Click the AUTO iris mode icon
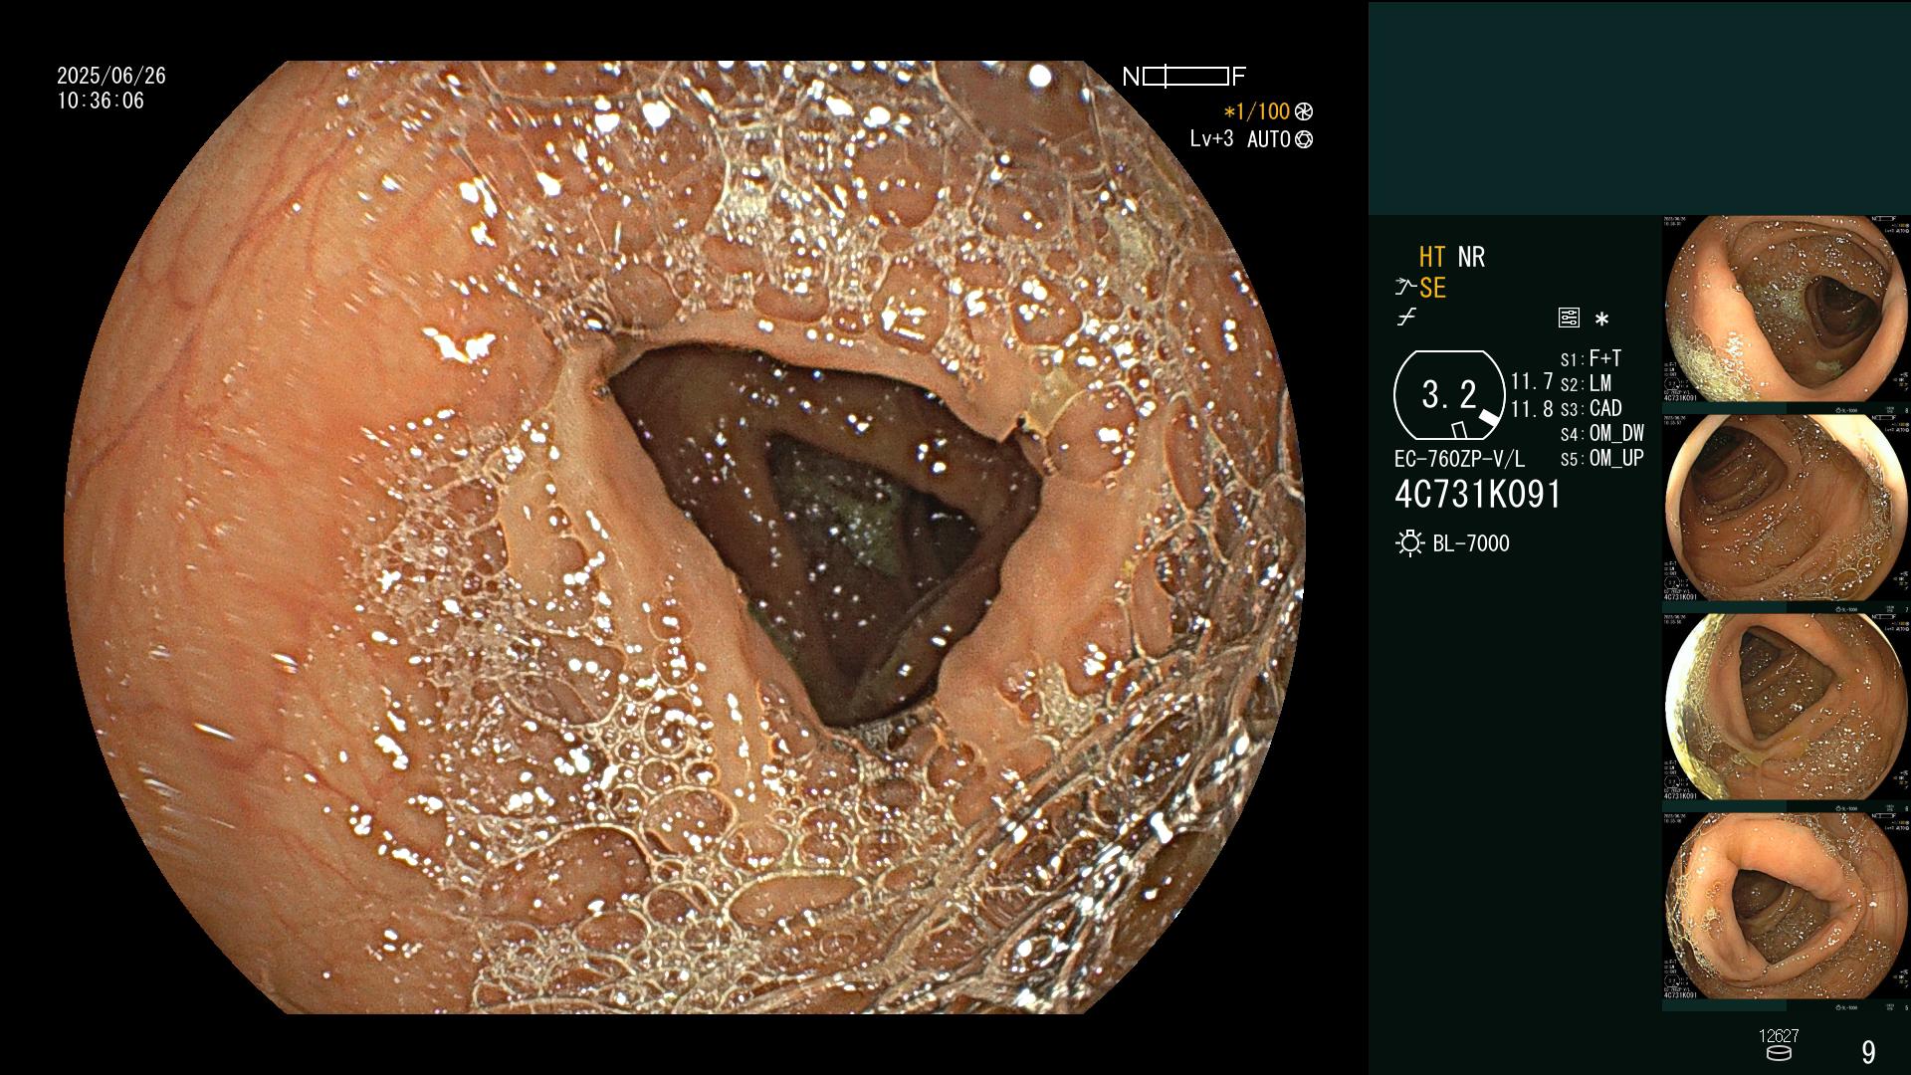Image resolution: width=1911 pixels, height=1075 pixels. coord(1304,139)
